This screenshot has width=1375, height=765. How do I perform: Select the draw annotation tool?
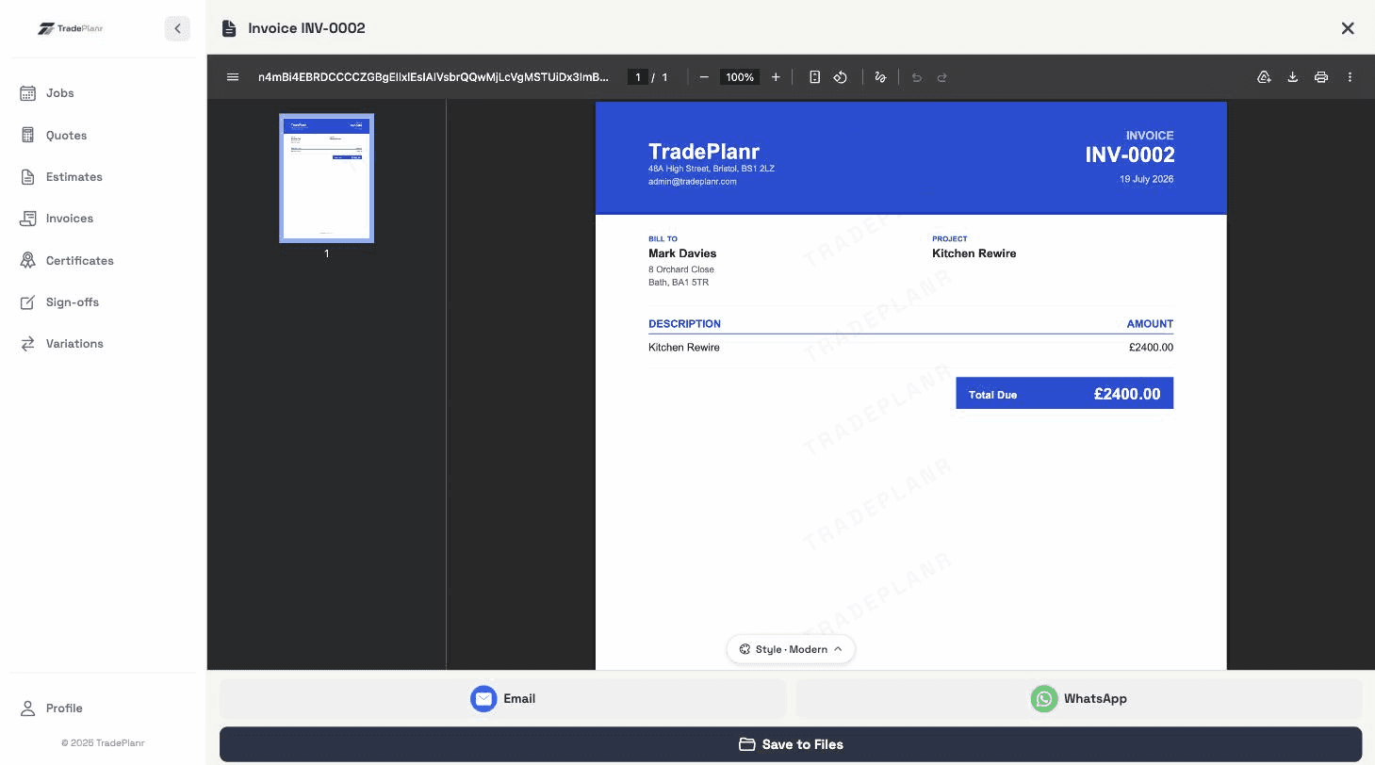pos(880,77)
